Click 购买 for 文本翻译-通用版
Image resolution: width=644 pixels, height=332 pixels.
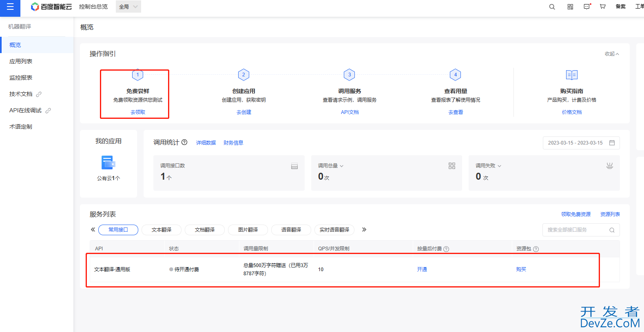click(521, 270)
